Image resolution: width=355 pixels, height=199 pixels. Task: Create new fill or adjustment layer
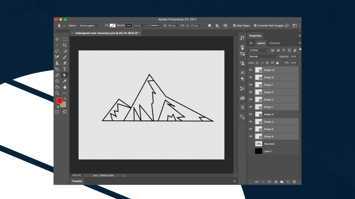click(276, 182)
